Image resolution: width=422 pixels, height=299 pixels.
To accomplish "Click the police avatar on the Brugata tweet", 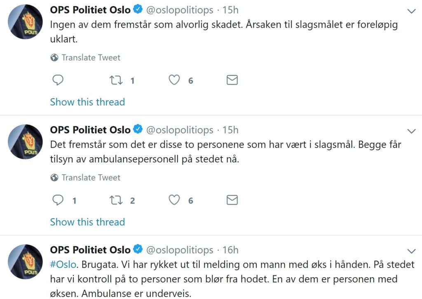I will (x=26, y=261).
